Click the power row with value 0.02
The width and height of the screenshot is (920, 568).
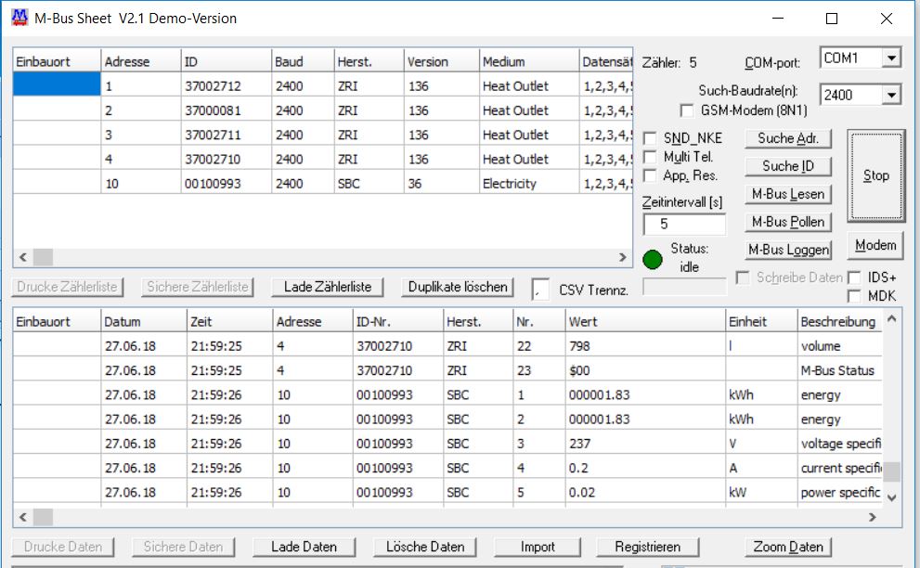pos(447,492)
